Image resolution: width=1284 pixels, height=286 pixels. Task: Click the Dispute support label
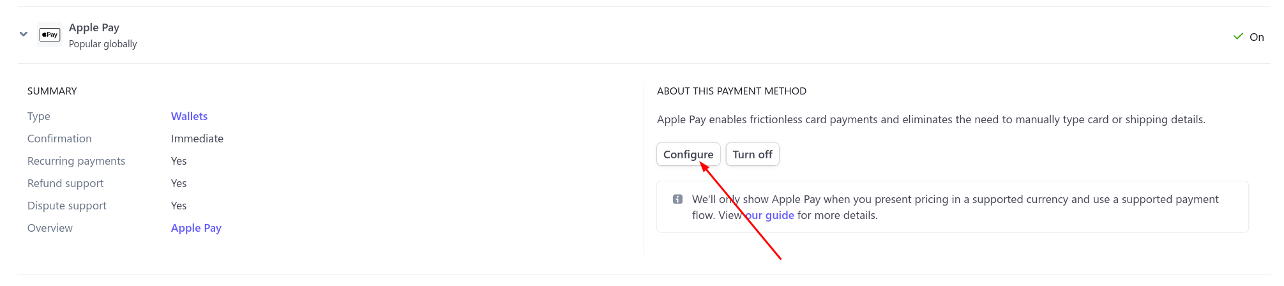66,206
